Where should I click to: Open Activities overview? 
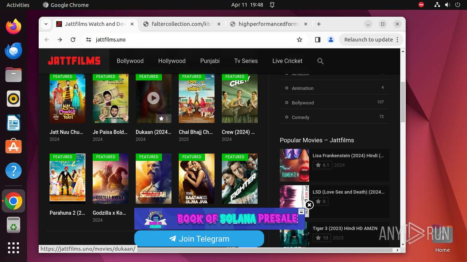pos(18,5)
